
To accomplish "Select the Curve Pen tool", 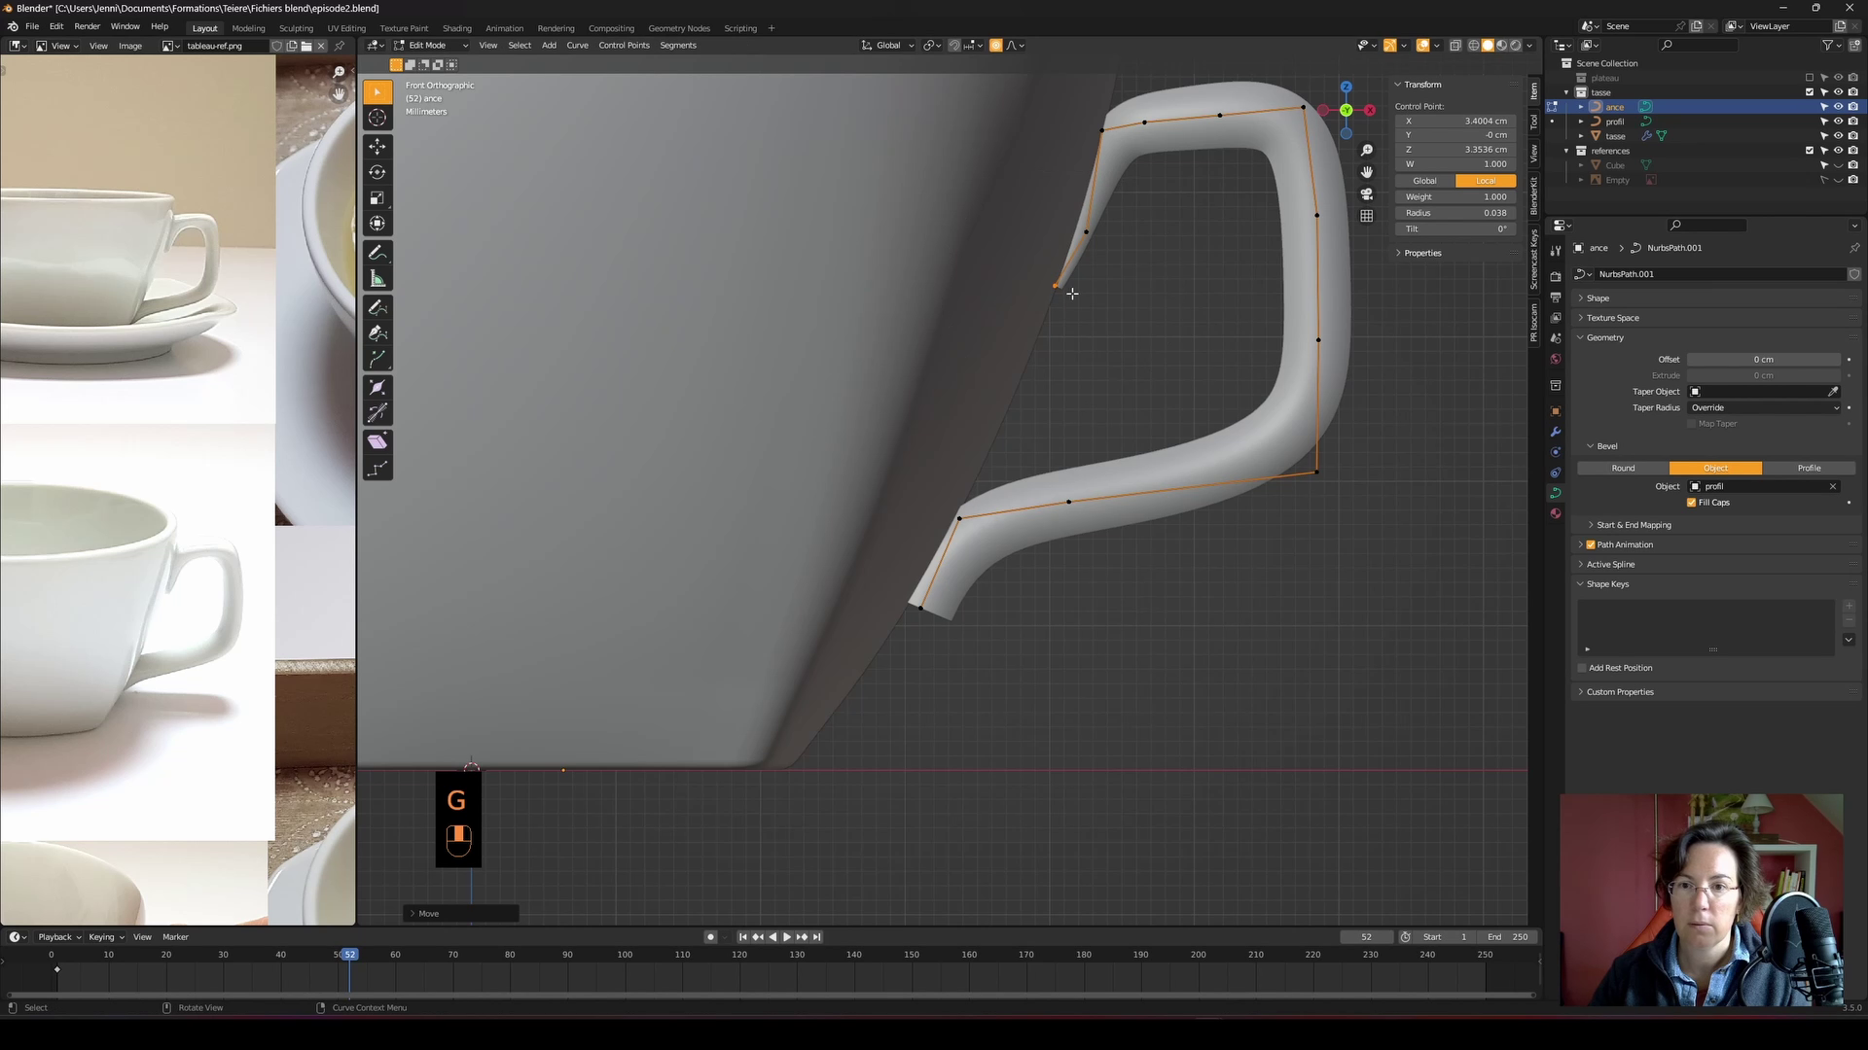I will [x=377, y=332].
